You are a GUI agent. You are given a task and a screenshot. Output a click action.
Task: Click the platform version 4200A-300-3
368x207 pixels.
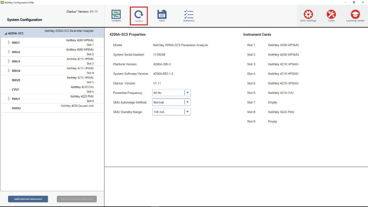162,64
